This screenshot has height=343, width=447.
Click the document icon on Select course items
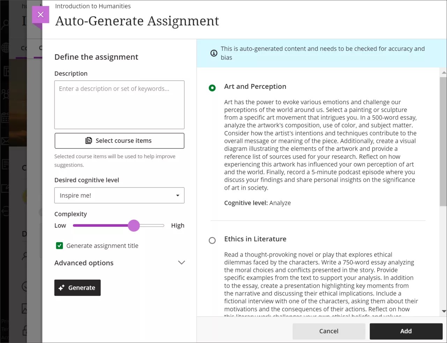tap(89, 140)
